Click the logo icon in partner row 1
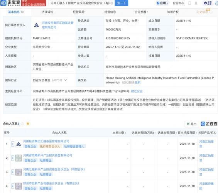The width and height of the screenshot is (218, 193). (x=19, y=144)
